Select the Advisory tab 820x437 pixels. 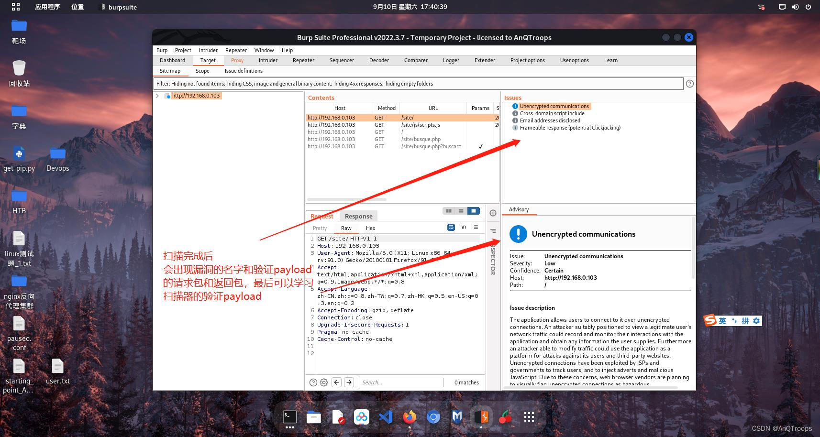pyautogui.click(x=519, y=209)
